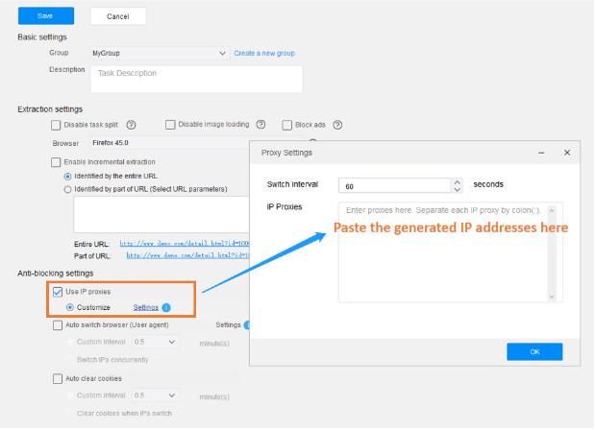Image resolution: width=596 pixels, height=430 pixels.
Task: Click the info icon beside proxy Settings
Action: point(166,307)
